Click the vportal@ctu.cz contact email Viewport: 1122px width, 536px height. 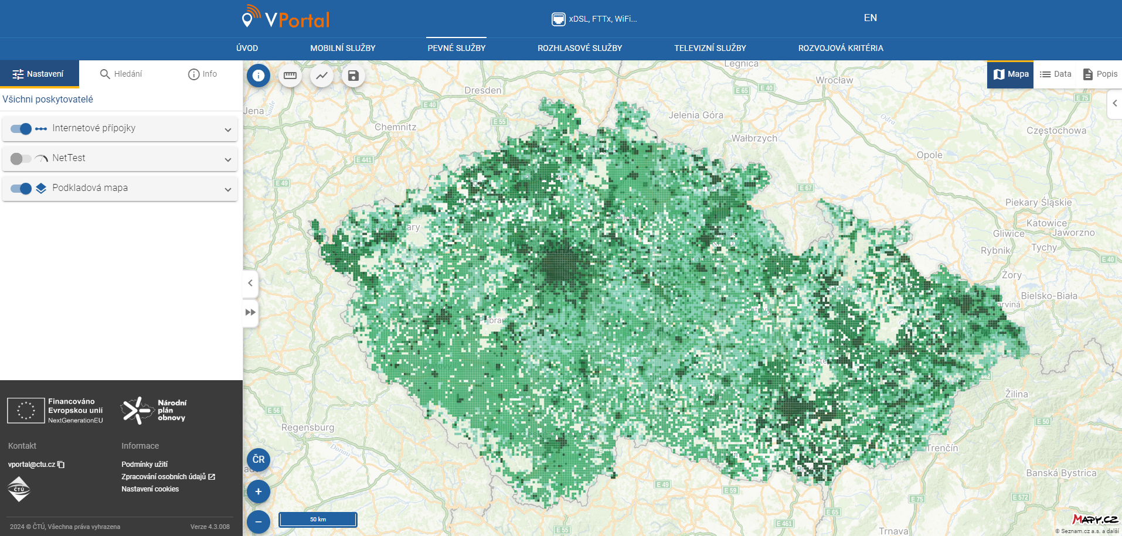32,465
